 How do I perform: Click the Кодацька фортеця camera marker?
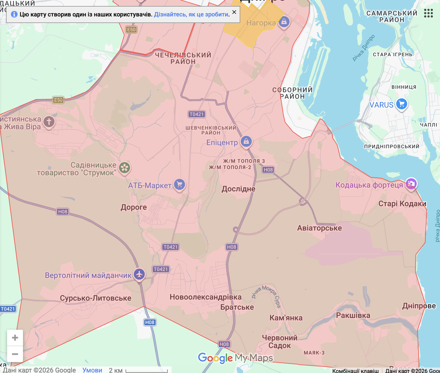pos(411,184)
